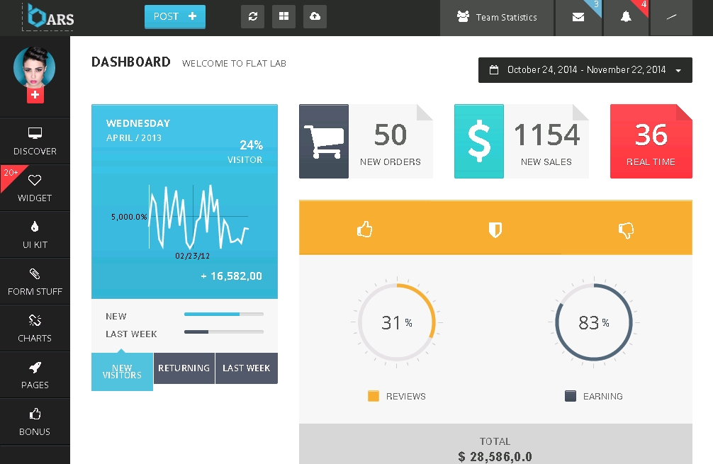Expand the date range dropdown
The image size is (713, 464).
(585, 70)
